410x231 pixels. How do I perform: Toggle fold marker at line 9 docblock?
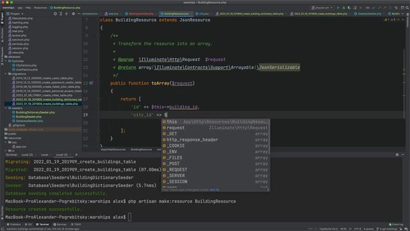click(x=99, y=36)
